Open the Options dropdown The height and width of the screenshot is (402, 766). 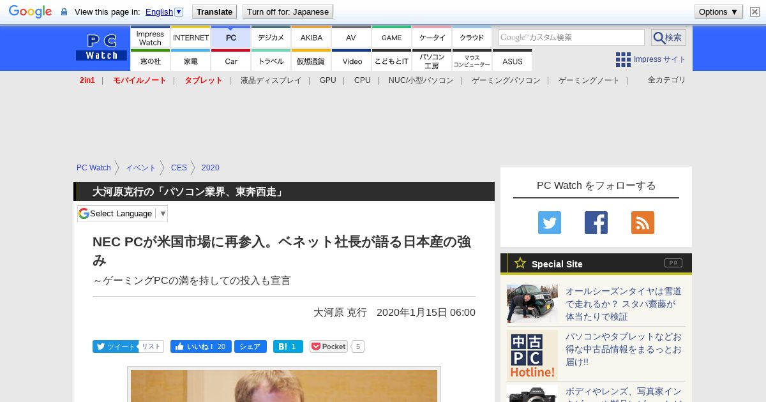click(719, 11)
